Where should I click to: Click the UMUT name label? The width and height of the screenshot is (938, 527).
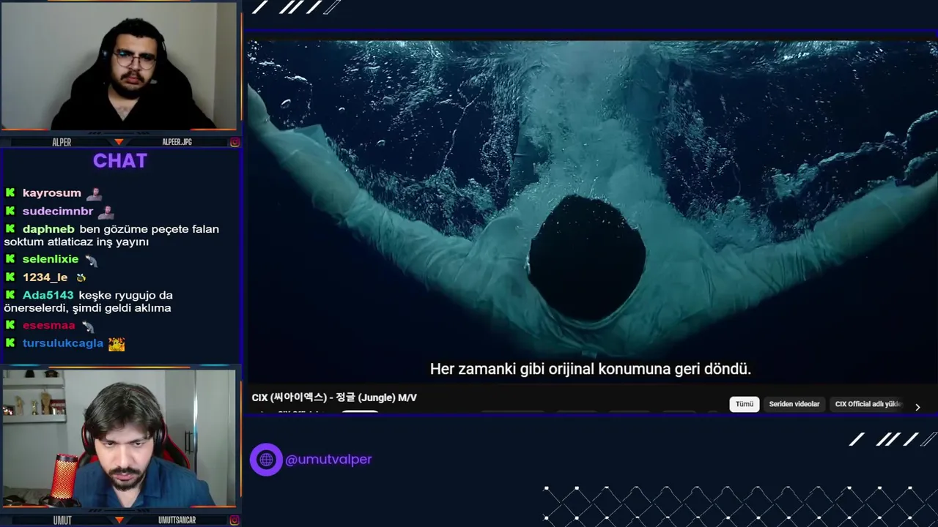62,520
